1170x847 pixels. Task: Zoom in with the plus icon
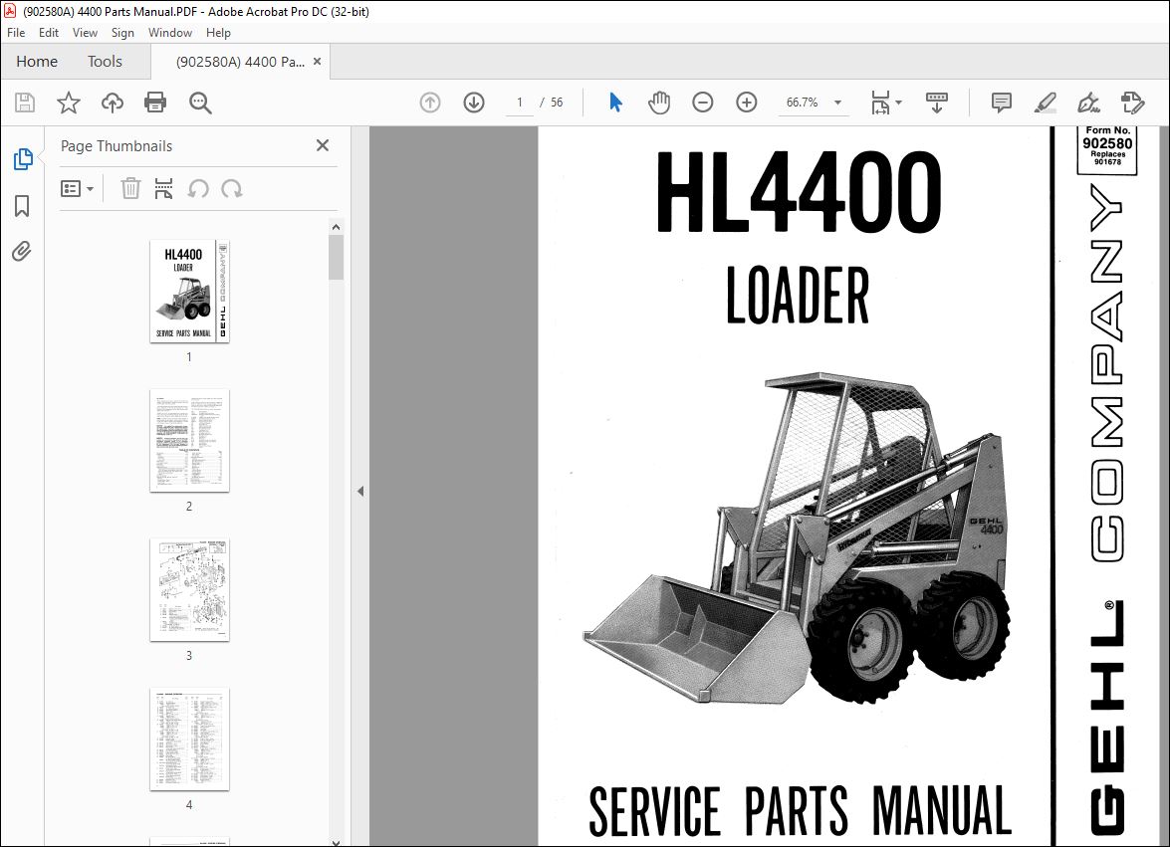[x=747, y=103]
